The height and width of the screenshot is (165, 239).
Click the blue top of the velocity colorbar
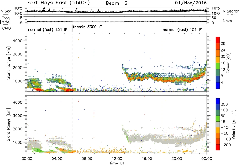point(218,101)
